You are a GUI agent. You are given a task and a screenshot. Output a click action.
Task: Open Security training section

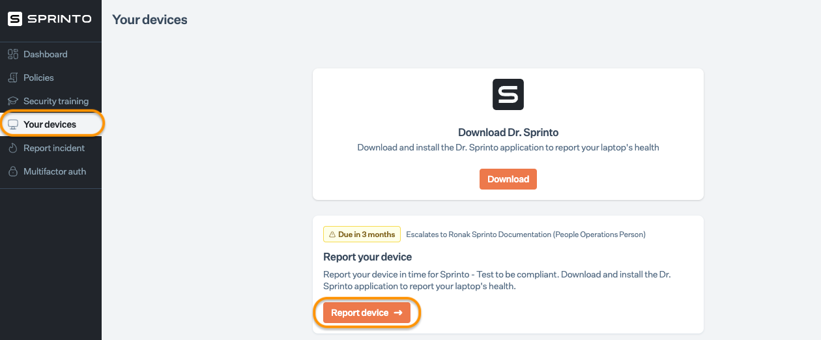51,101
